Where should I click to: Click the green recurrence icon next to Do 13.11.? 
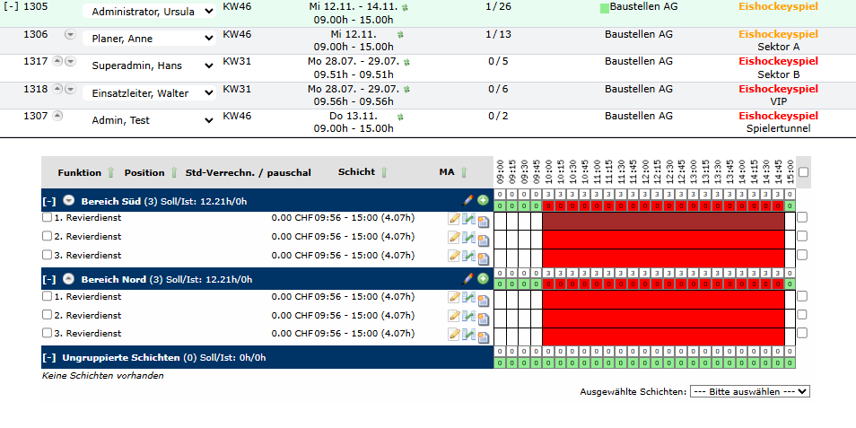coord(400,117)
